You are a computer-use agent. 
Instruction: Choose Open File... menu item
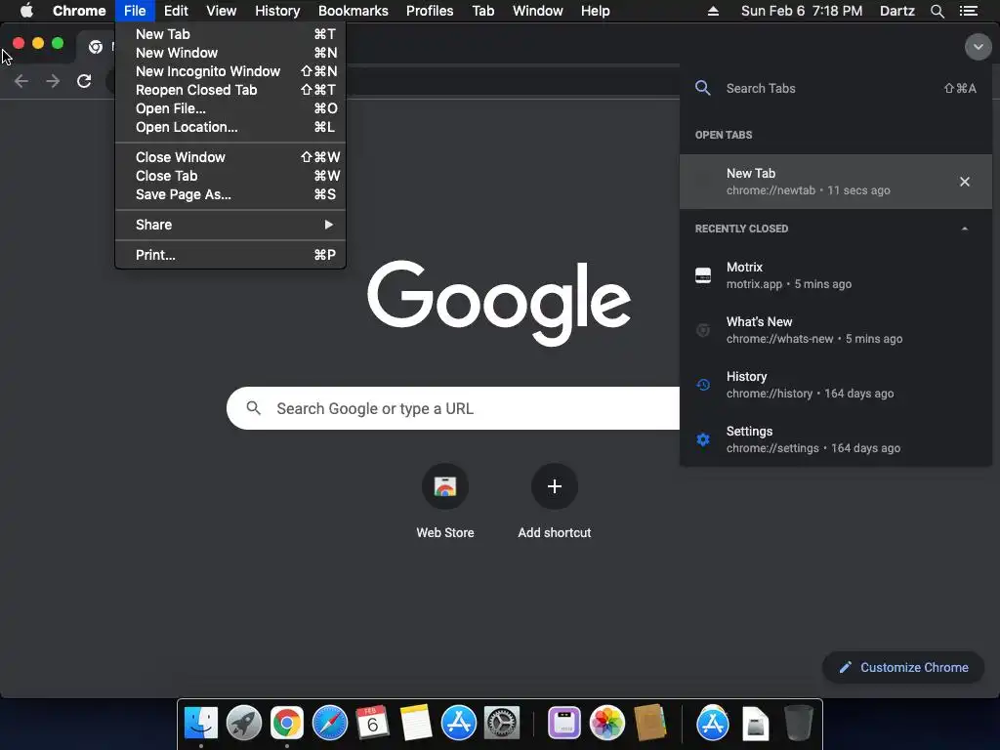coord(230,108)
